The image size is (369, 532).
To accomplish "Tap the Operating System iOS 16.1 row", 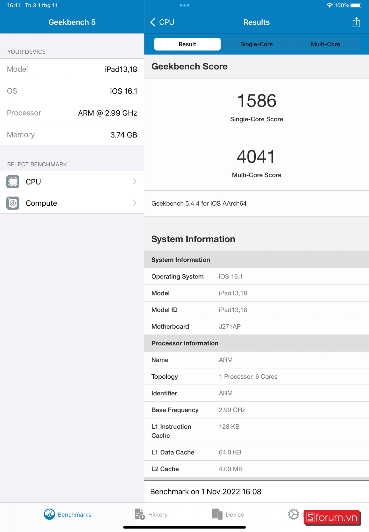I will [x=257, y=276].
